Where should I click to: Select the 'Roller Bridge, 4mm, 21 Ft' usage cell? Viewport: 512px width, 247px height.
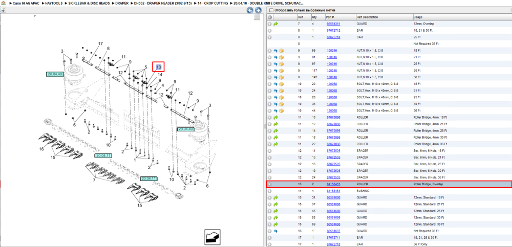click(x=431, y=124)
